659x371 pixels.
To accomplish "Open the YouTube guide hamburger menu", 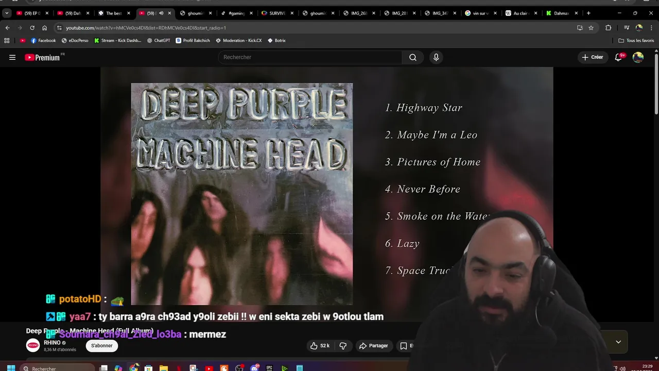I will (x=12, y=58).
